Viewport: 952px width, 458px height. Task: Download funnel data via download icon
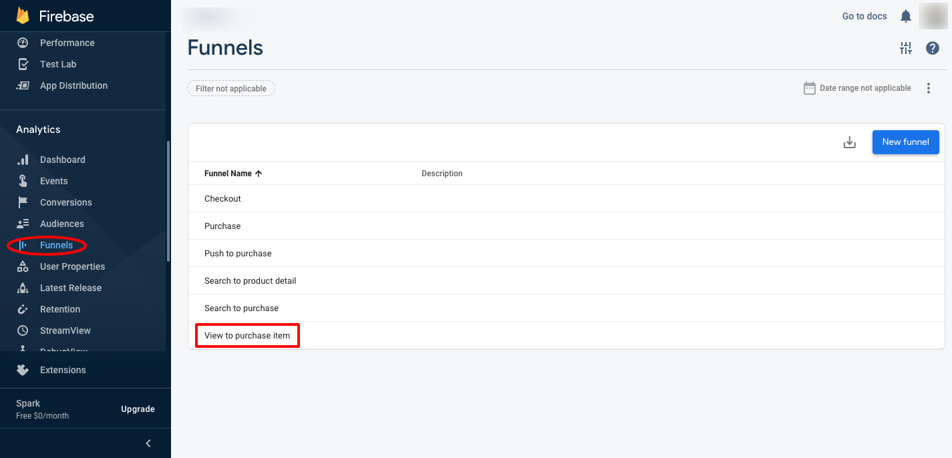tap(850, 142)
